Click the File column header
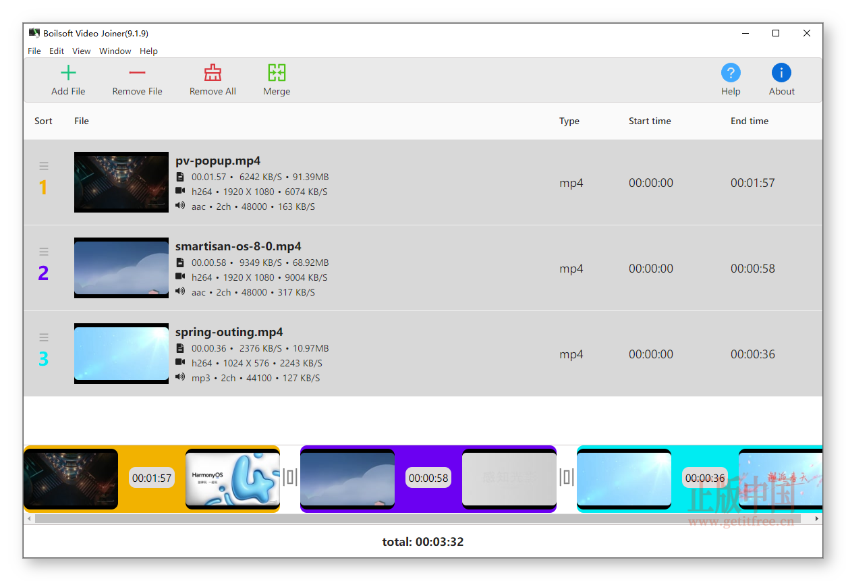The width and height of the screenshot is (846, 581). pyautogui.click(x=82, y=121)
